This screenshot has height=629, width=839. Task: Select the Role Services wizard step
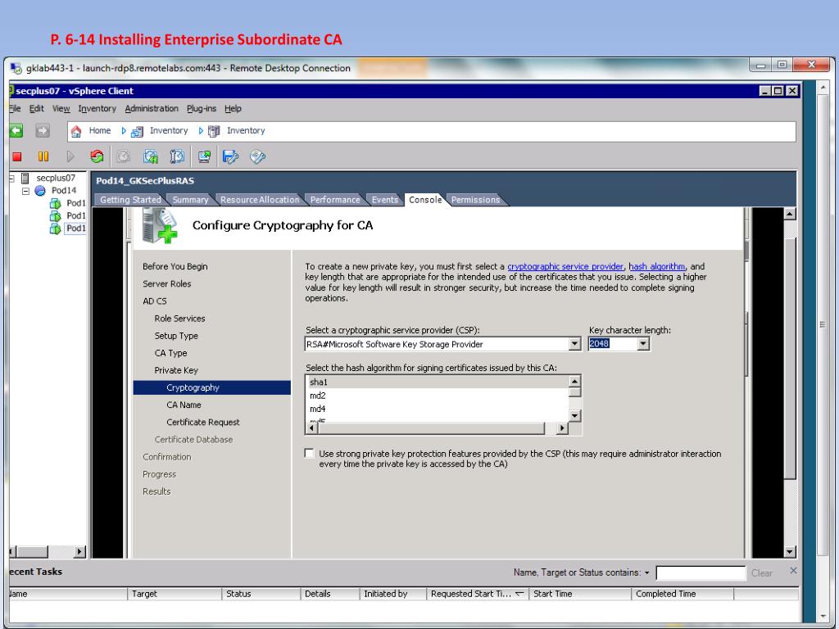tap(179, 319)
